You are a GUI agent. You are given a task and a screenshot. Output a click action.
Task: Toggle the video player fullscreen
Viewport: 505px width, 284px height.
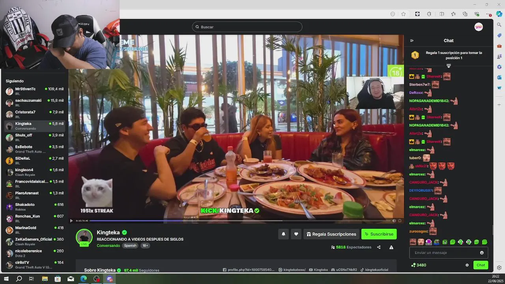pos(400,221)
